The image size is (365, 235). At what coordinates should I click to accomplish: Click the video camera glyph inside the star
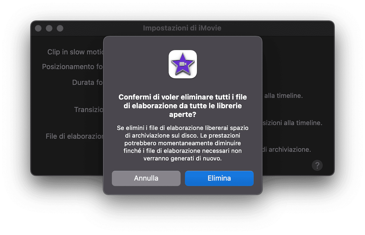(182, 64)
